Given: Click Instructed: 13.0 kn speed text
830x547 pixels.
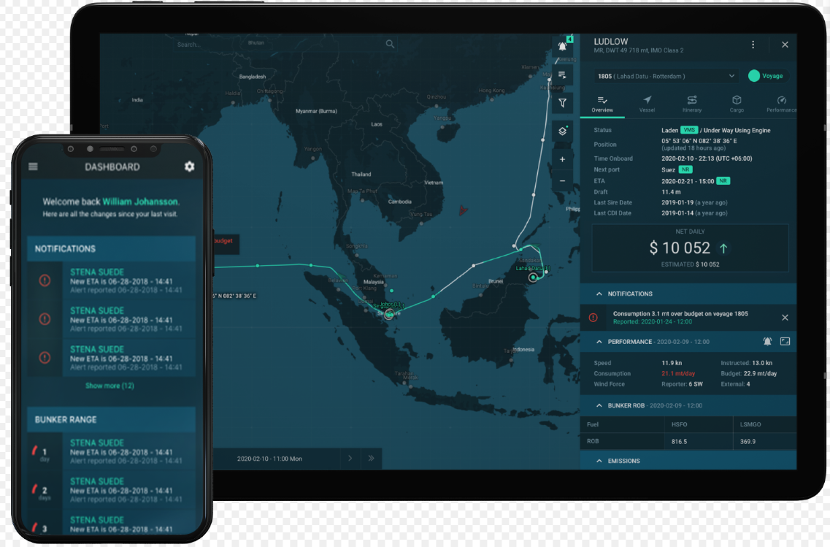Looking at the screenshot, I should 746,363.
